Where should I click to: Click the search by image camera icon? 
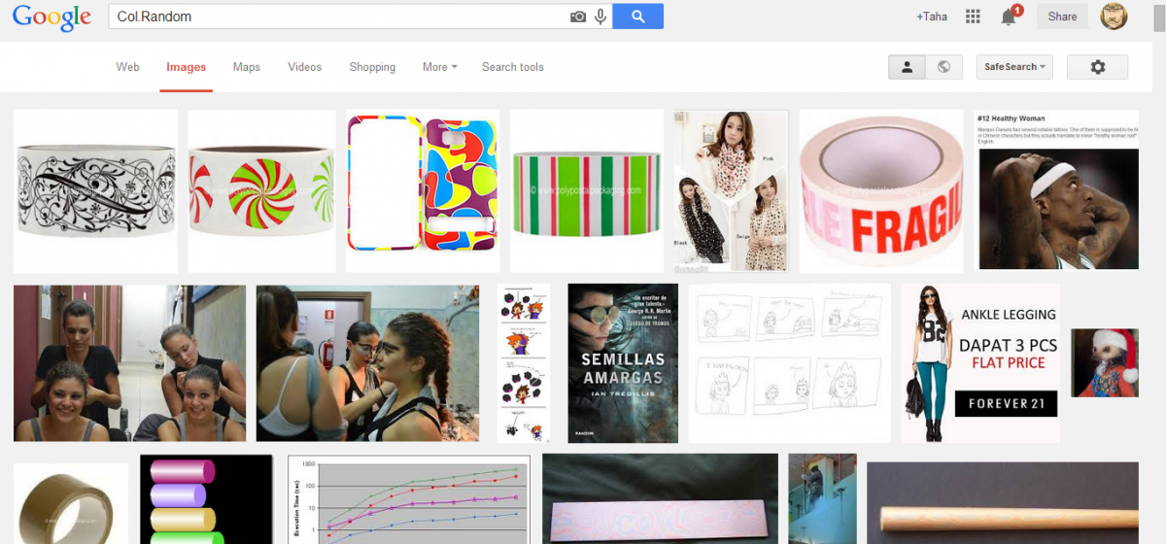pyautogui.click(x=578, y=17)
